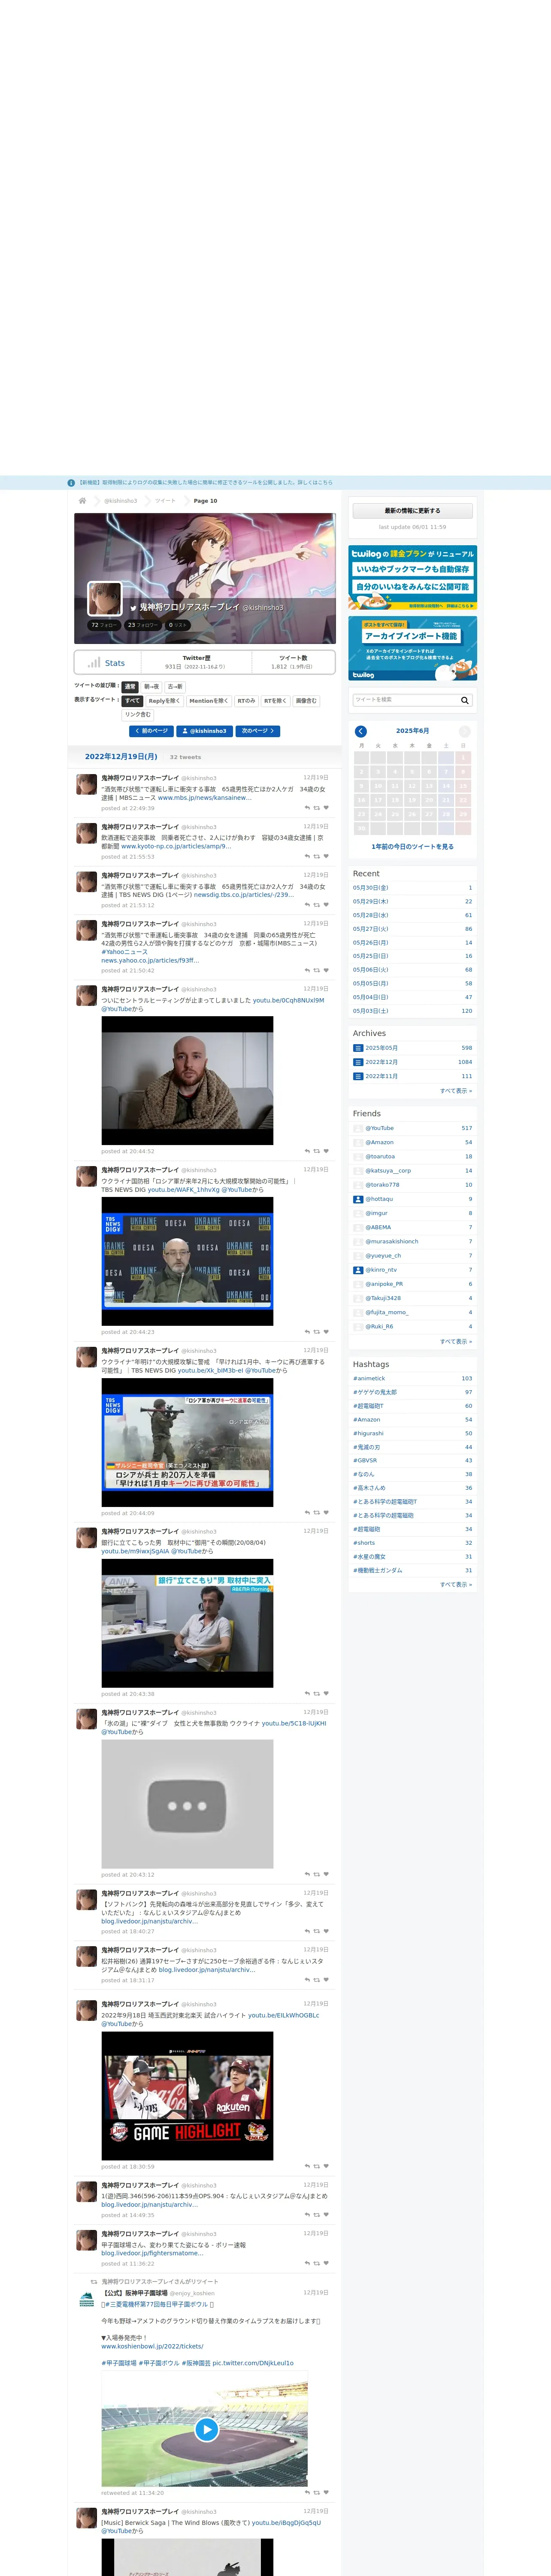
Task: Open the www.koshienbowl.jp ticket link
Action: coord(152,2346)
